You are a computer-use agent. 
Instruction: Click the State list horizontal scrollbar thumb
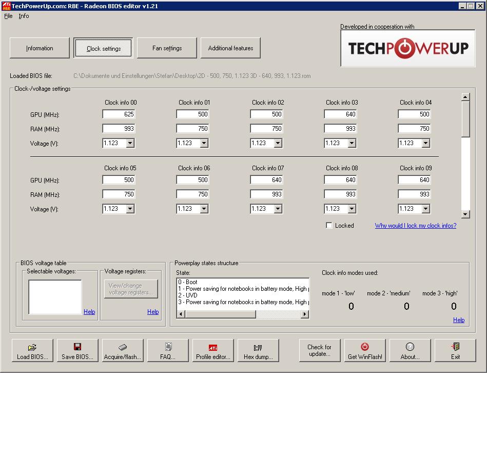point(220,314)
